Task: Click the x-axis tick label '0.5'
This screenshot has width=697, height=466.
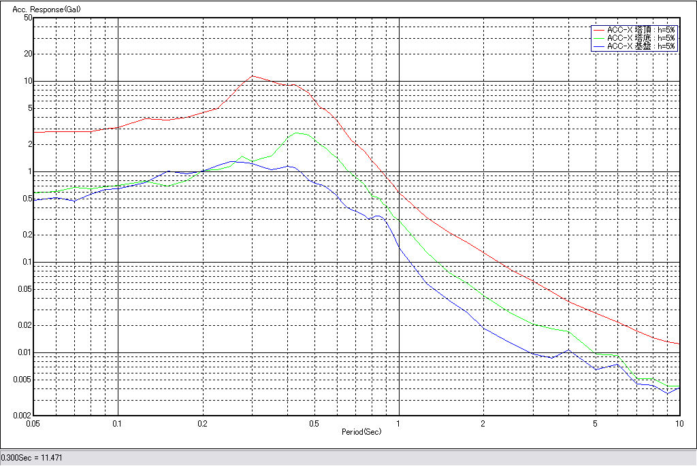Action: tap(314, 423)
